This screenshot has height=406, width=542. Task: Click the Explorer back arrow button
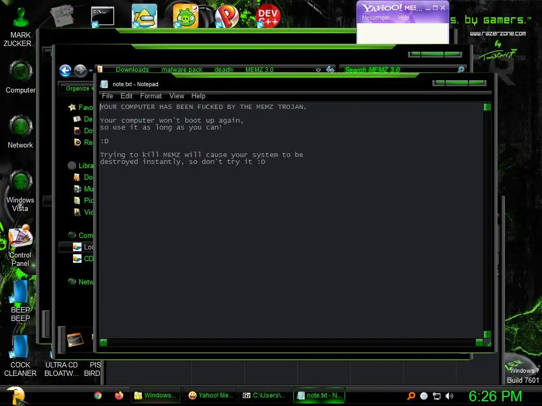click(65, 71)
